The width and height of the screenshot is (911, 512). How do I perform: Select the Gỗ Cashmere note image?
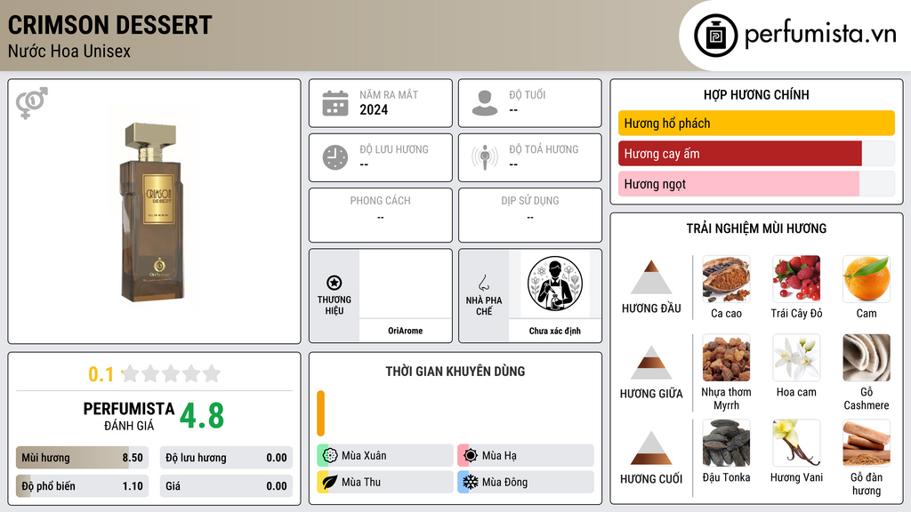pos(867,357)
